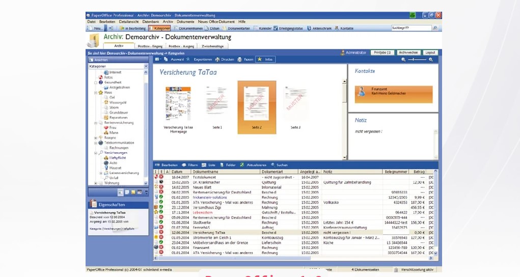Expand the Wohnung tree node
The height and width of the screenshot is (277, 520).
[x=96, y=183]
